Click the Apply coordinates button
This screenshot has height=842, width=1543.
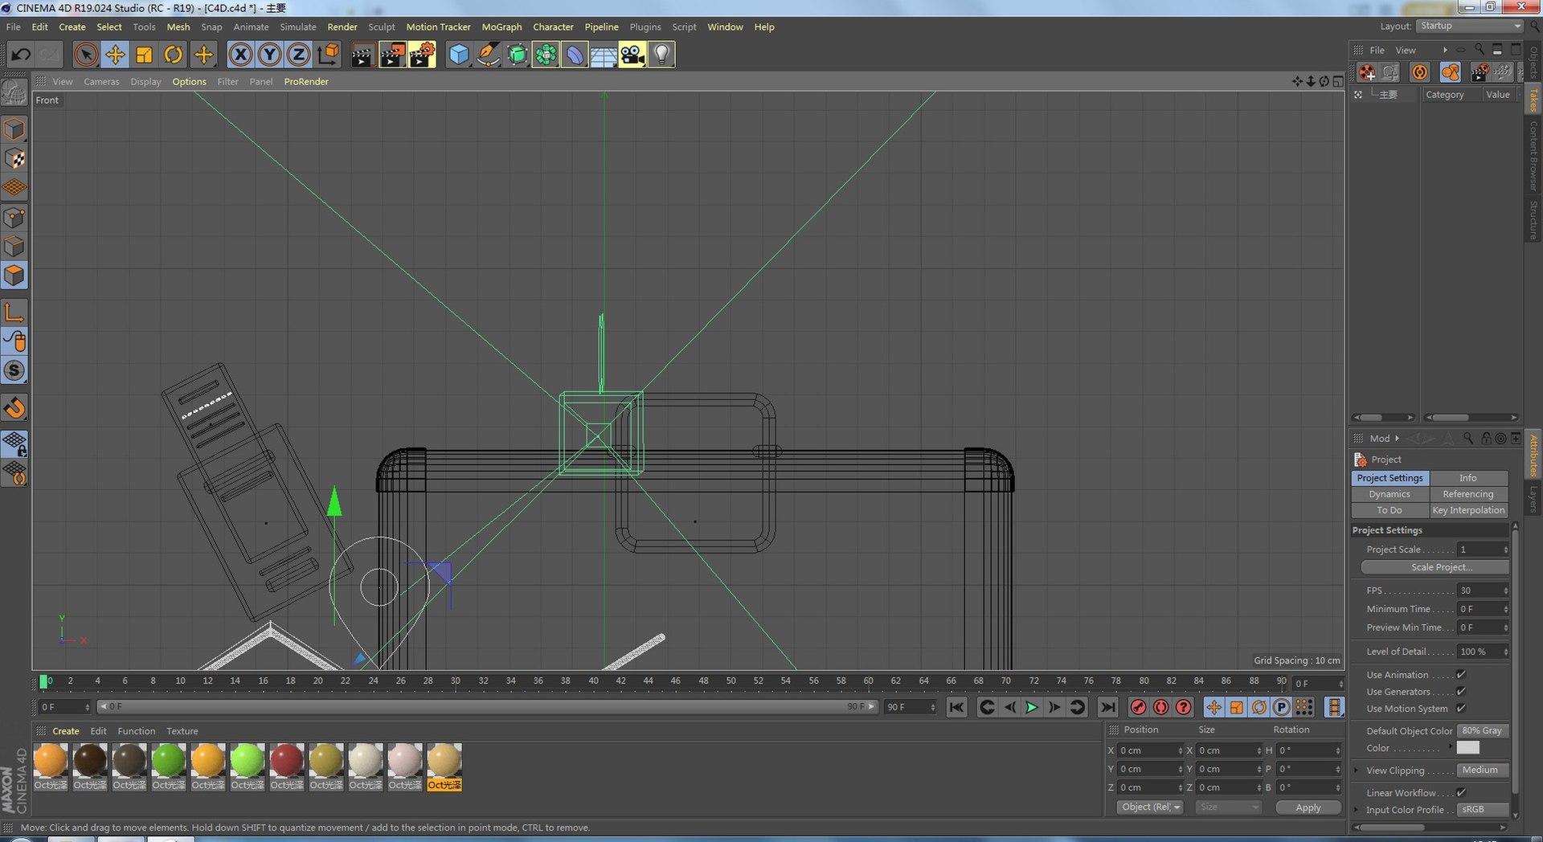click(1308, 807)
